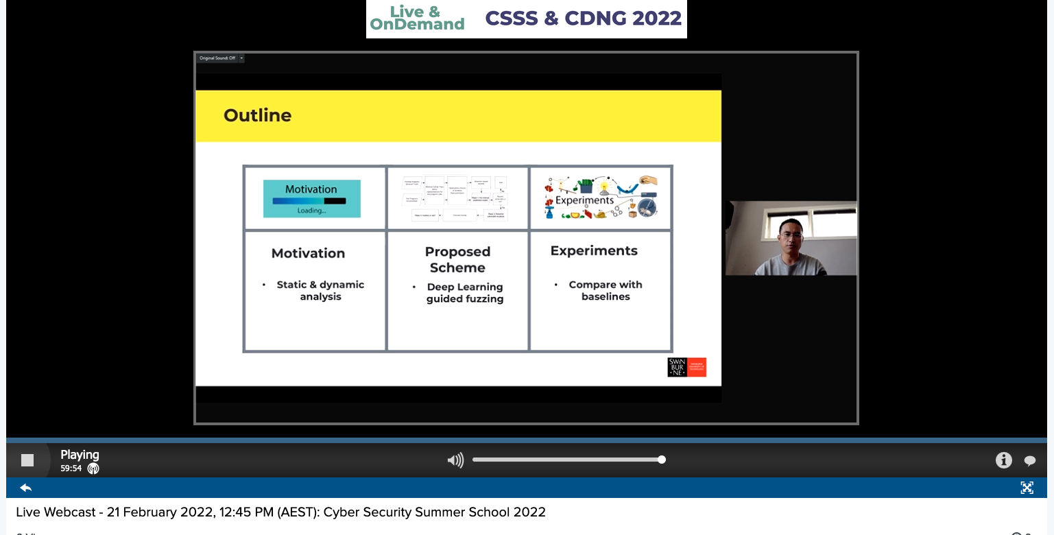Click the live broadcast signal icon
This screenshot has height=535, width=1054.
pos(93,469)
